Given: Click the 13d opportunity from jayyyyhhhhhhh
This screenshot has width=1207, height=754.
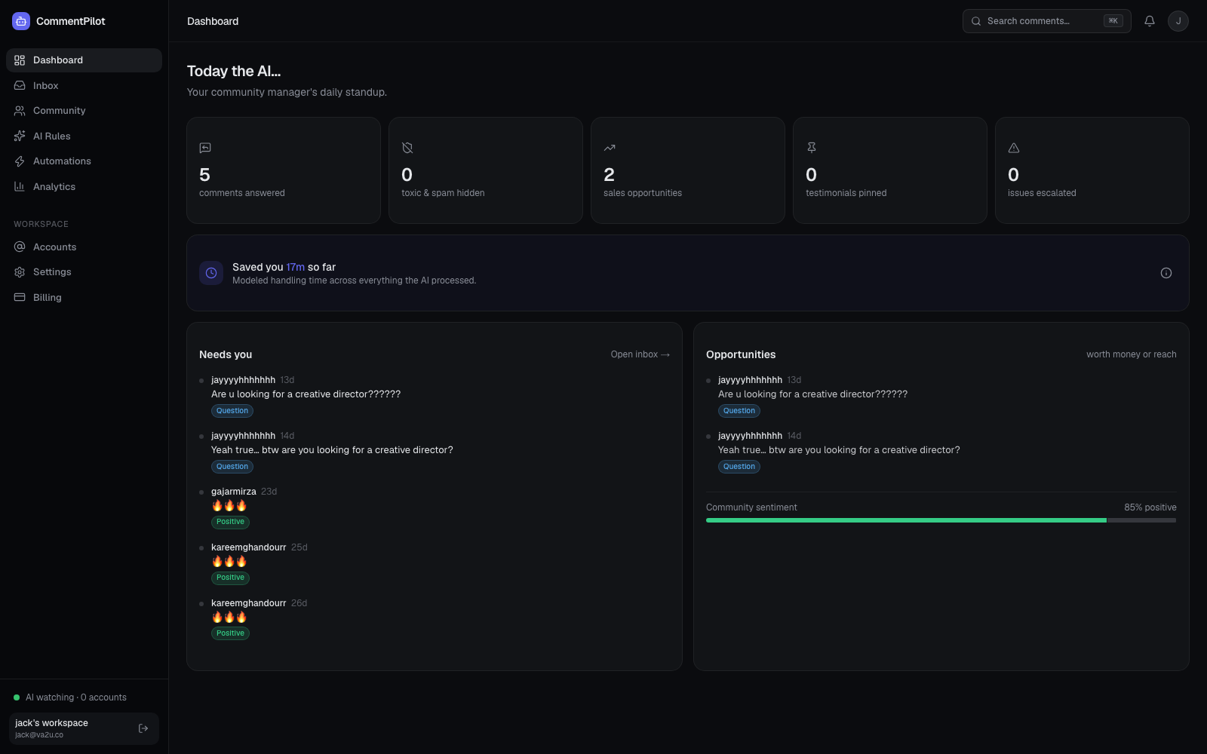Looking at the screenshot, I should pos(941,395).
